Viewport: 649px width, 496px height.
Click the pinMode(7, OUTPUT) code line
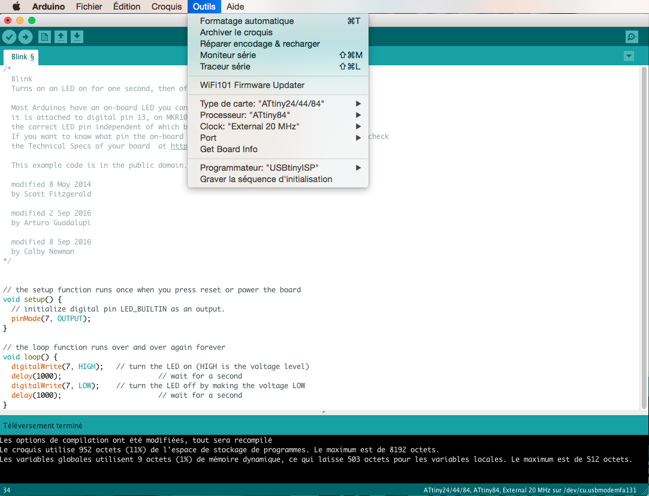click(x=51, y=319)
